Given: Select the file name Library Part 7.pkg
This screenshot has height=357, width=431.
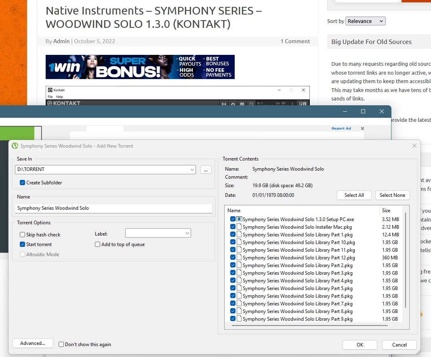Looking at the screenshot, I should [298, 304].
